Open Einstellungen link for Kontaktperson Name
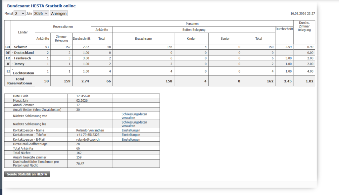339x195 pixels. coord(131,130)
